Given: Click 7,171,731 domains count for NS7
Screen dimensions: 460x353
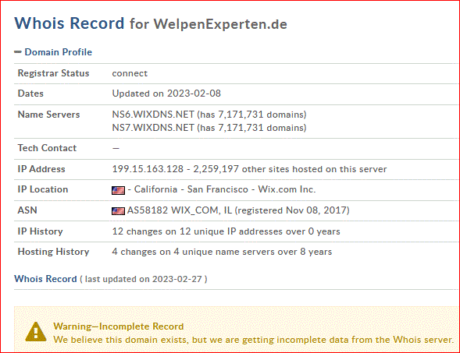Looking at the screenshot, I should [x=251, y=128].
